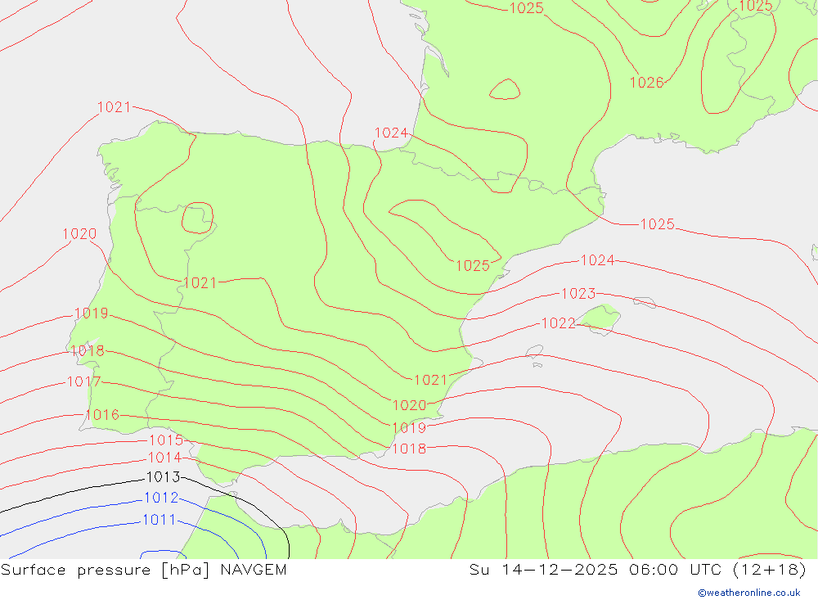
Task: Select the black 1013 isobar label
Action: click(x=164, y=477)
